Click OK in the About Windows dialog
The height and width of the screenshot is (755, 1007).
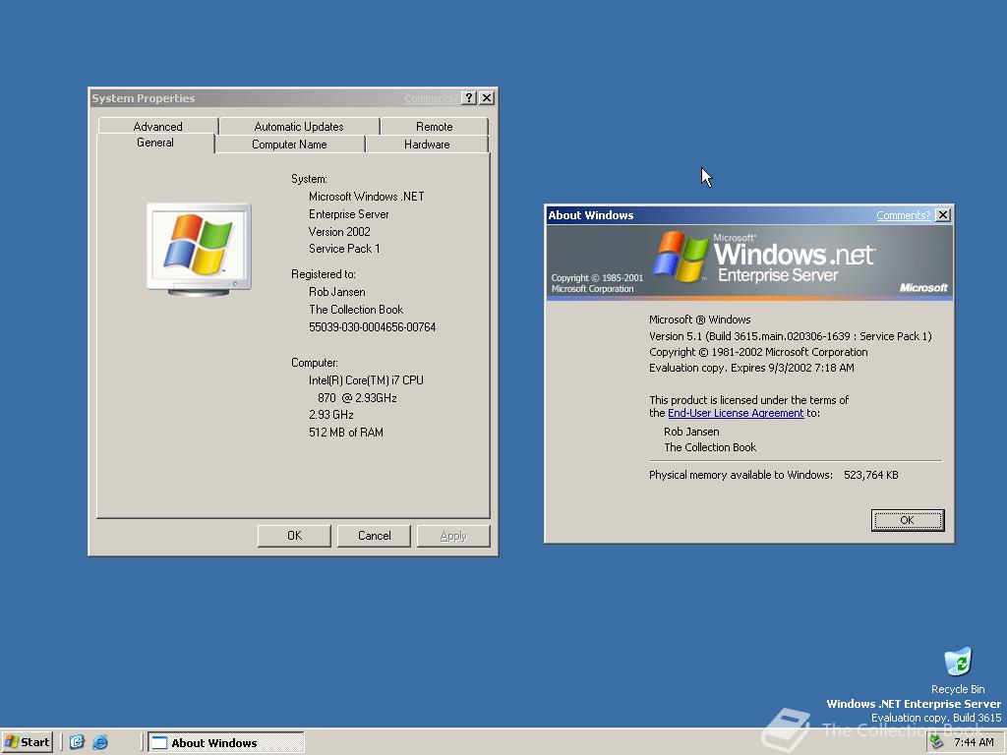click(x=907, y=520)
